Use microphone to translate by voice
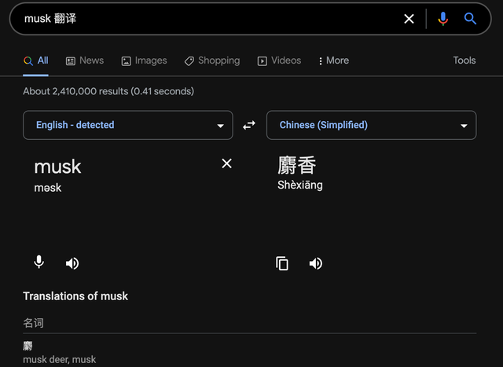 click(39, 262)
